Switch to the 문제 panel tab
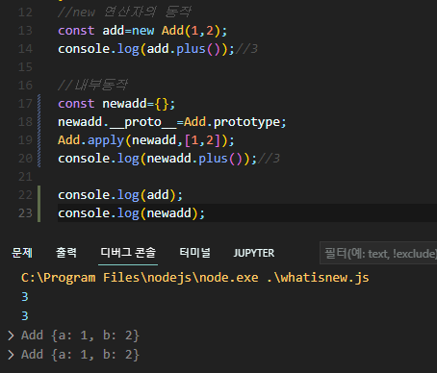The image size is (437, 373). [x=22, y=253]
